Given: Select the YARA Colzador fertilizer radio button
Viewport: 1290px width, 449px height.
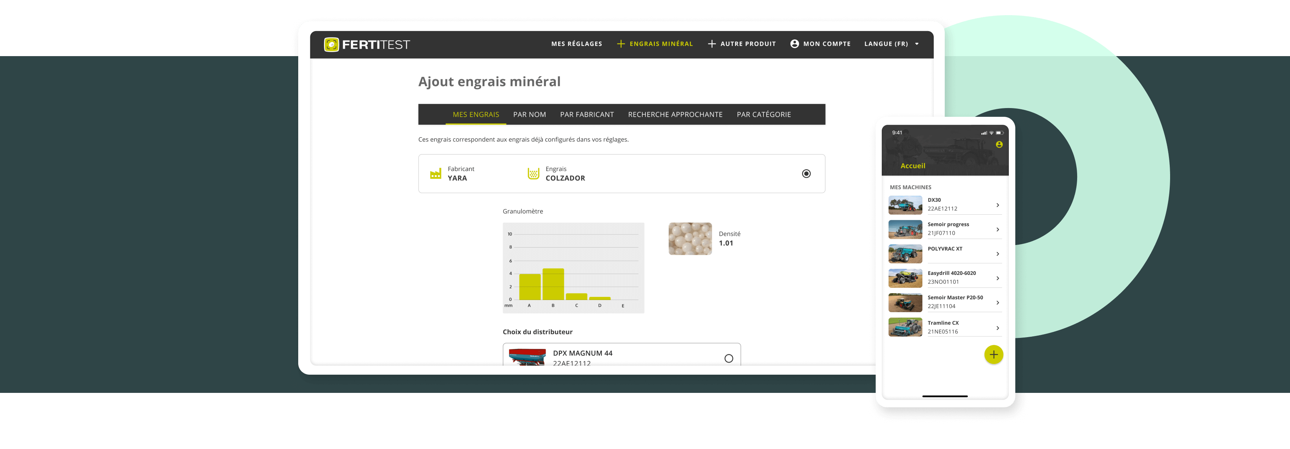Looking at the screenshot, I should point(806,174).
